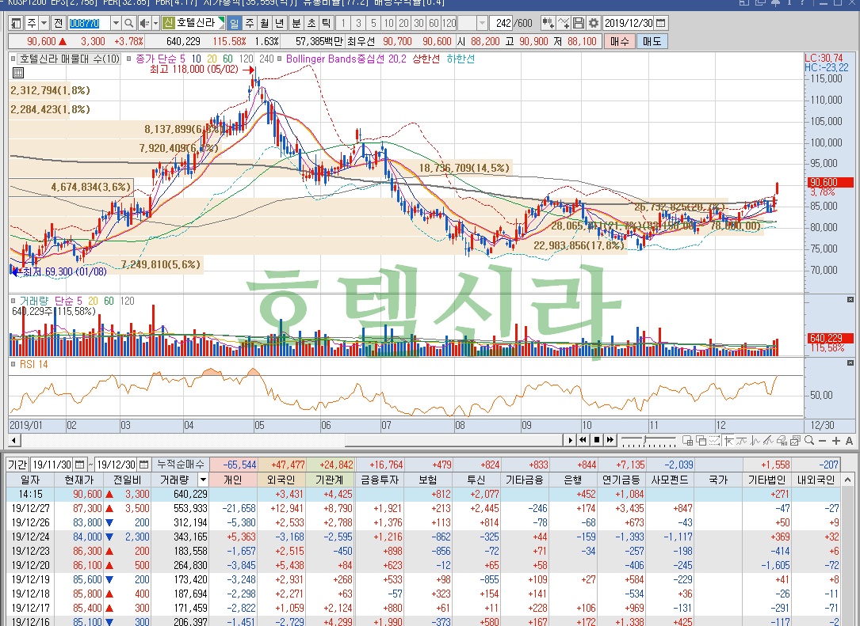
Task: Shrink the chart with the minus icon
Action: click(x=822, y=440)
